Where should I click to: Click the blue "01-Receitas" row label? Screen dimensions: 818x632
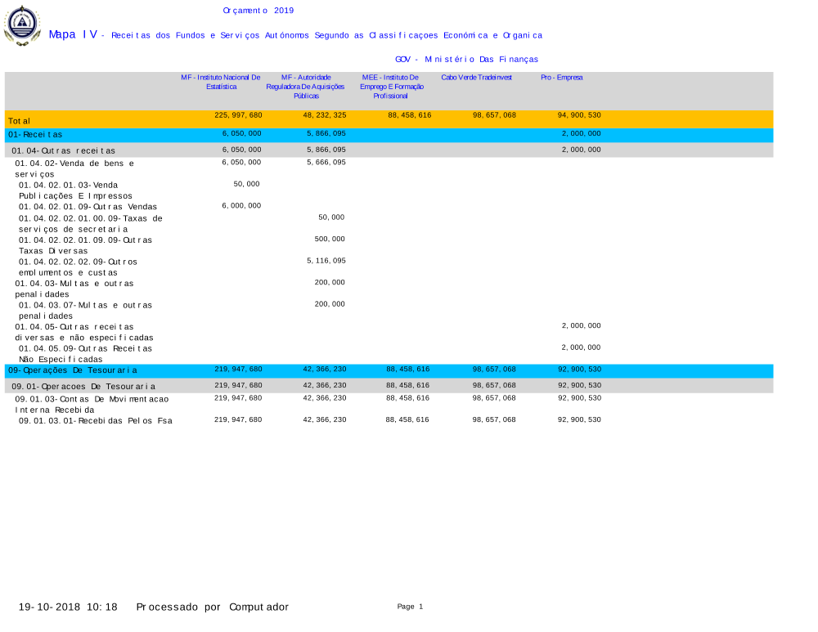[x=35, y=134]
